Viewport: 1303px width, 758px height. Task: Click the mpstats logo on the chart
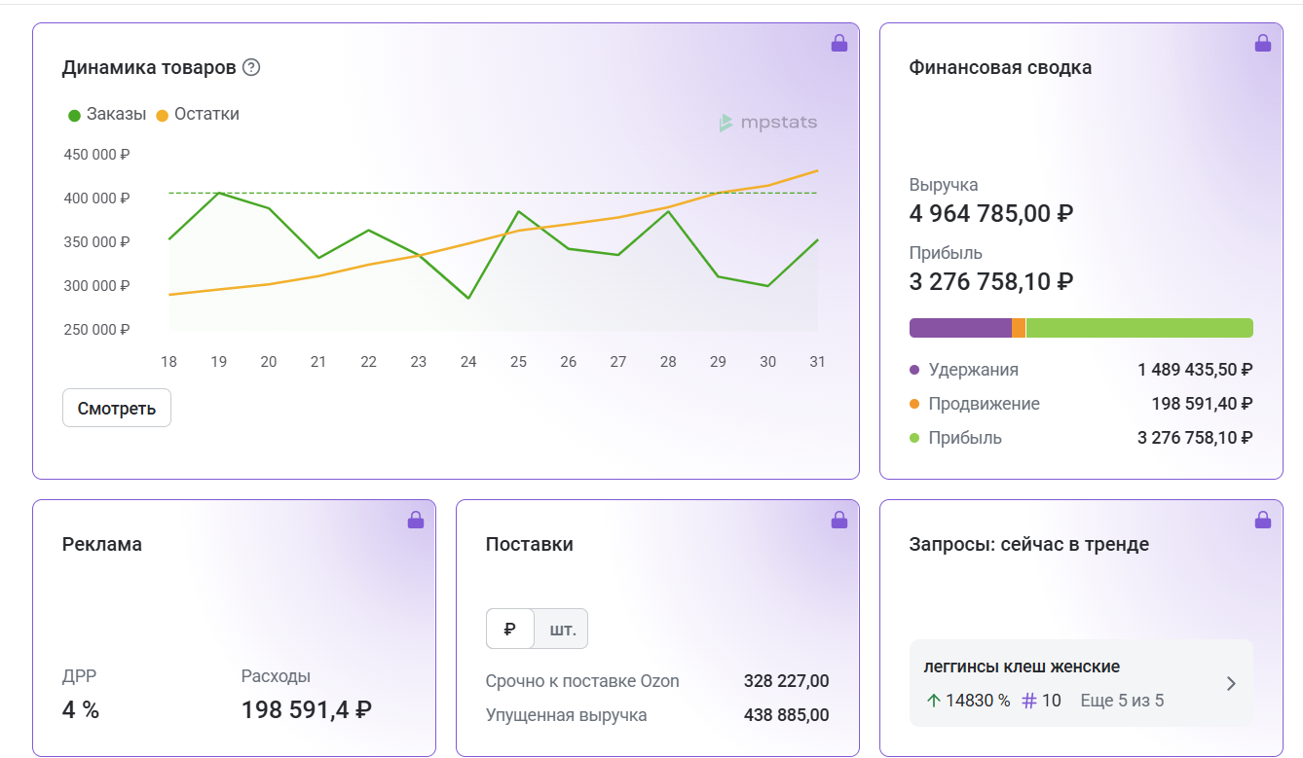click(768, 123)
